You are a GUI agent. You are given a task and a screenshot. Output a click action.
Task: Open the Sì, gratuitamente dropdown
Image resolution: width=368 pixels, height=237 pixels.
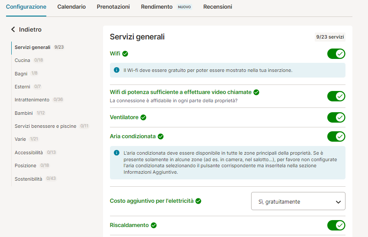[298, 201]
